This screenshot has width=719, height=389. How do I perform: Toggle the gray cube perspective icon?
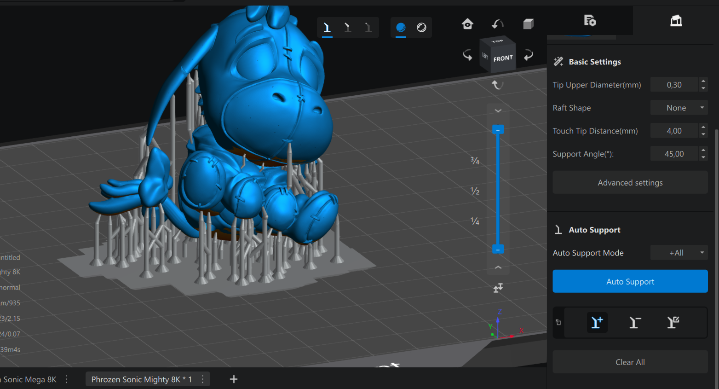coord(528,24)
